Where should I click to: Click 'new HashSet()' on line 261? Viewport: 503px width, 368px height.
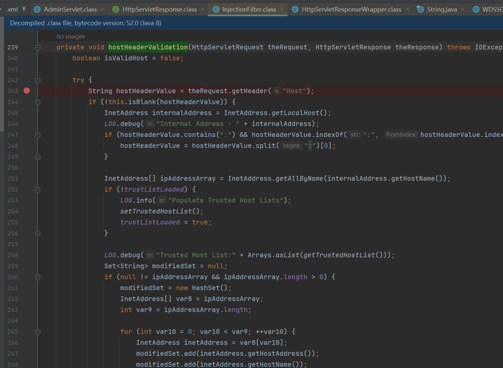(201, 288)
